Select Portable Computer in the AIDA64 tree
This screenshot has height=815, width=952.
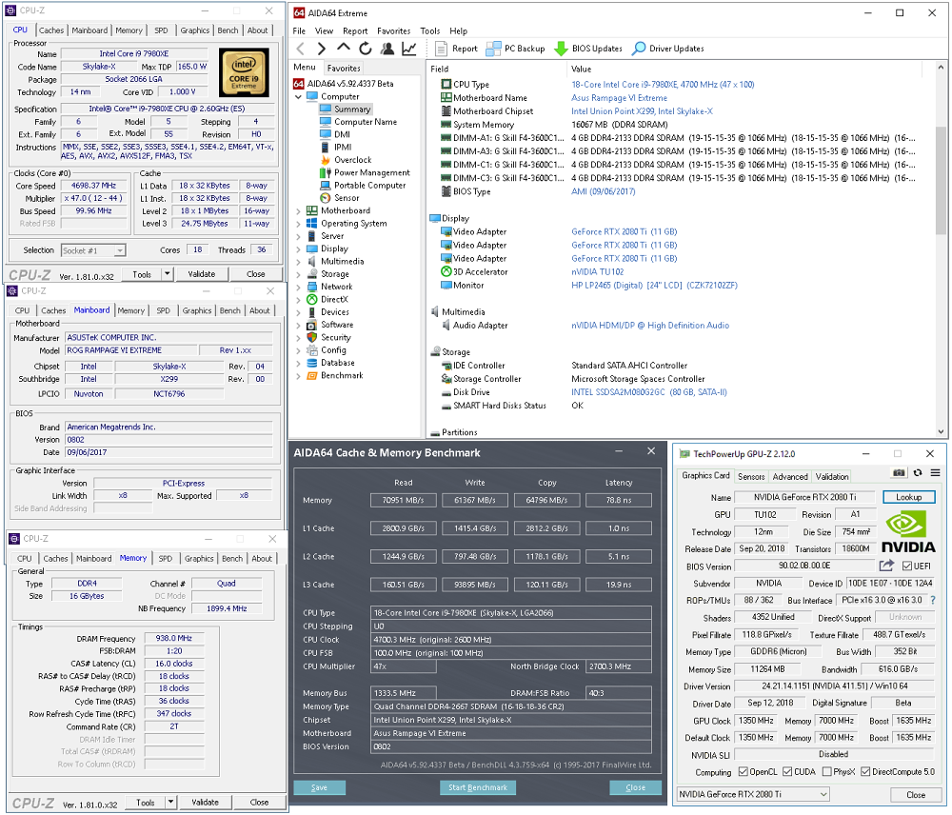click(369, 186)
